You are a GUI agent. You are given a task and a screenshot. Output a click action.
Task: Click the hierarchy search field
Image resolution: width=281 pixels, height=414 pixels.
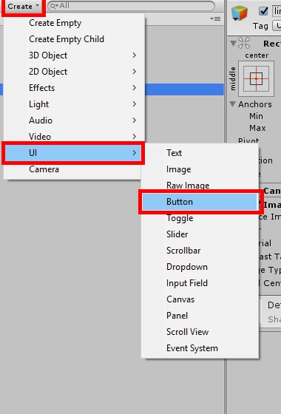132,6
